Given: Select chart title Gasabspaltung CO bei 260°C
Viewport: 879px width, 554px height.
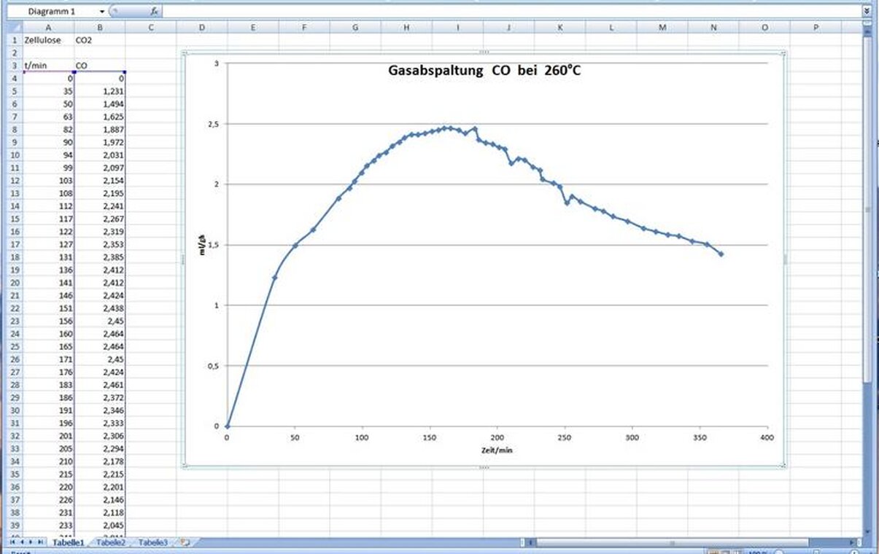Looking at the screenshot, I should 484,72.
